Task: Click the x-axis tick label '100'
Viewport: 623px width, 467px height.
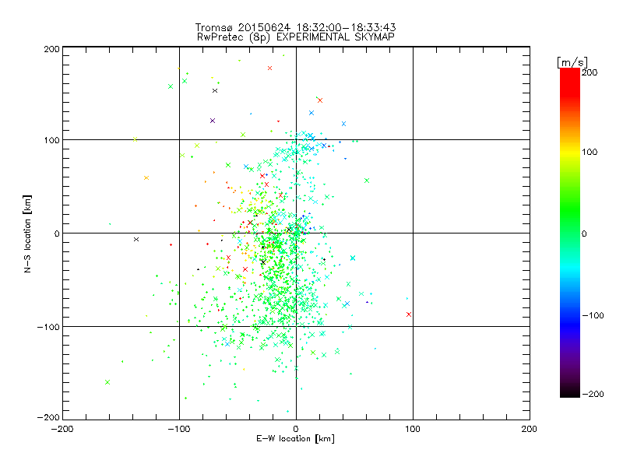Action: point(413,430)
